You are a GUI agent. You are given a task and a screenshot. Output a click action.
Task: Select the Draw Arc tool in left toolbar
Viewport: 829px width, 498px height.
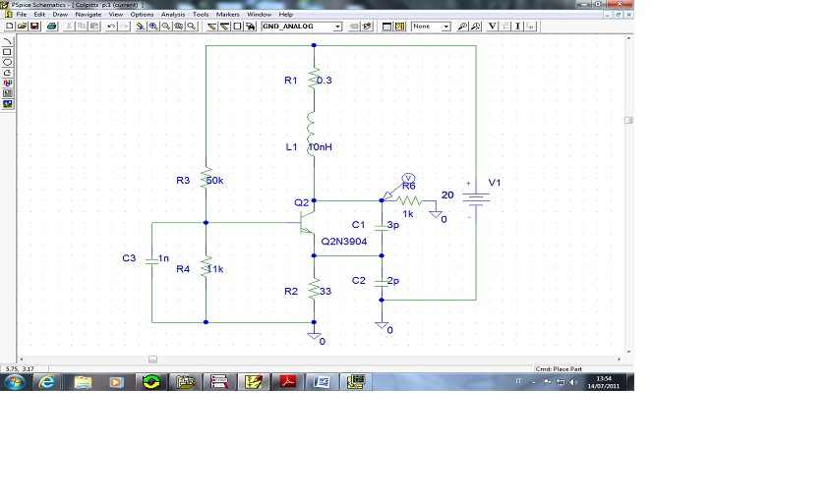click(x=8, y=40)
